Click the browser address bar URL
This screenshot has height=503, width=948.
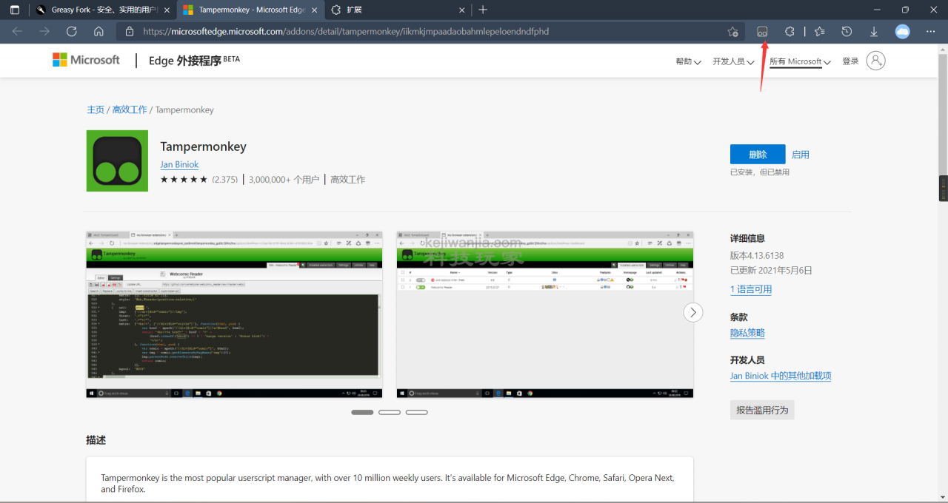(x=346, y=32)
